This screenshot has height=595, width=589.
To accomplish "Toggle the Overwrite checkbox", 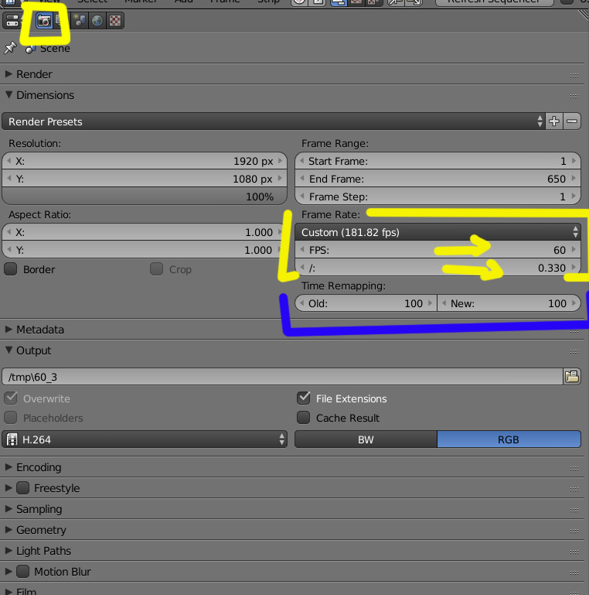I will pos(11,398).
